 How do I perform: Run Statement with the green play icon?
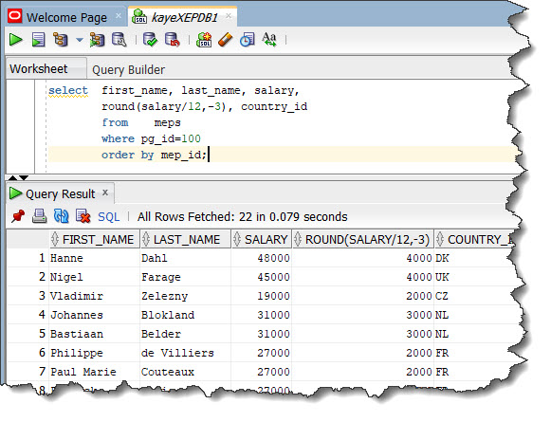tap(15, 39)
